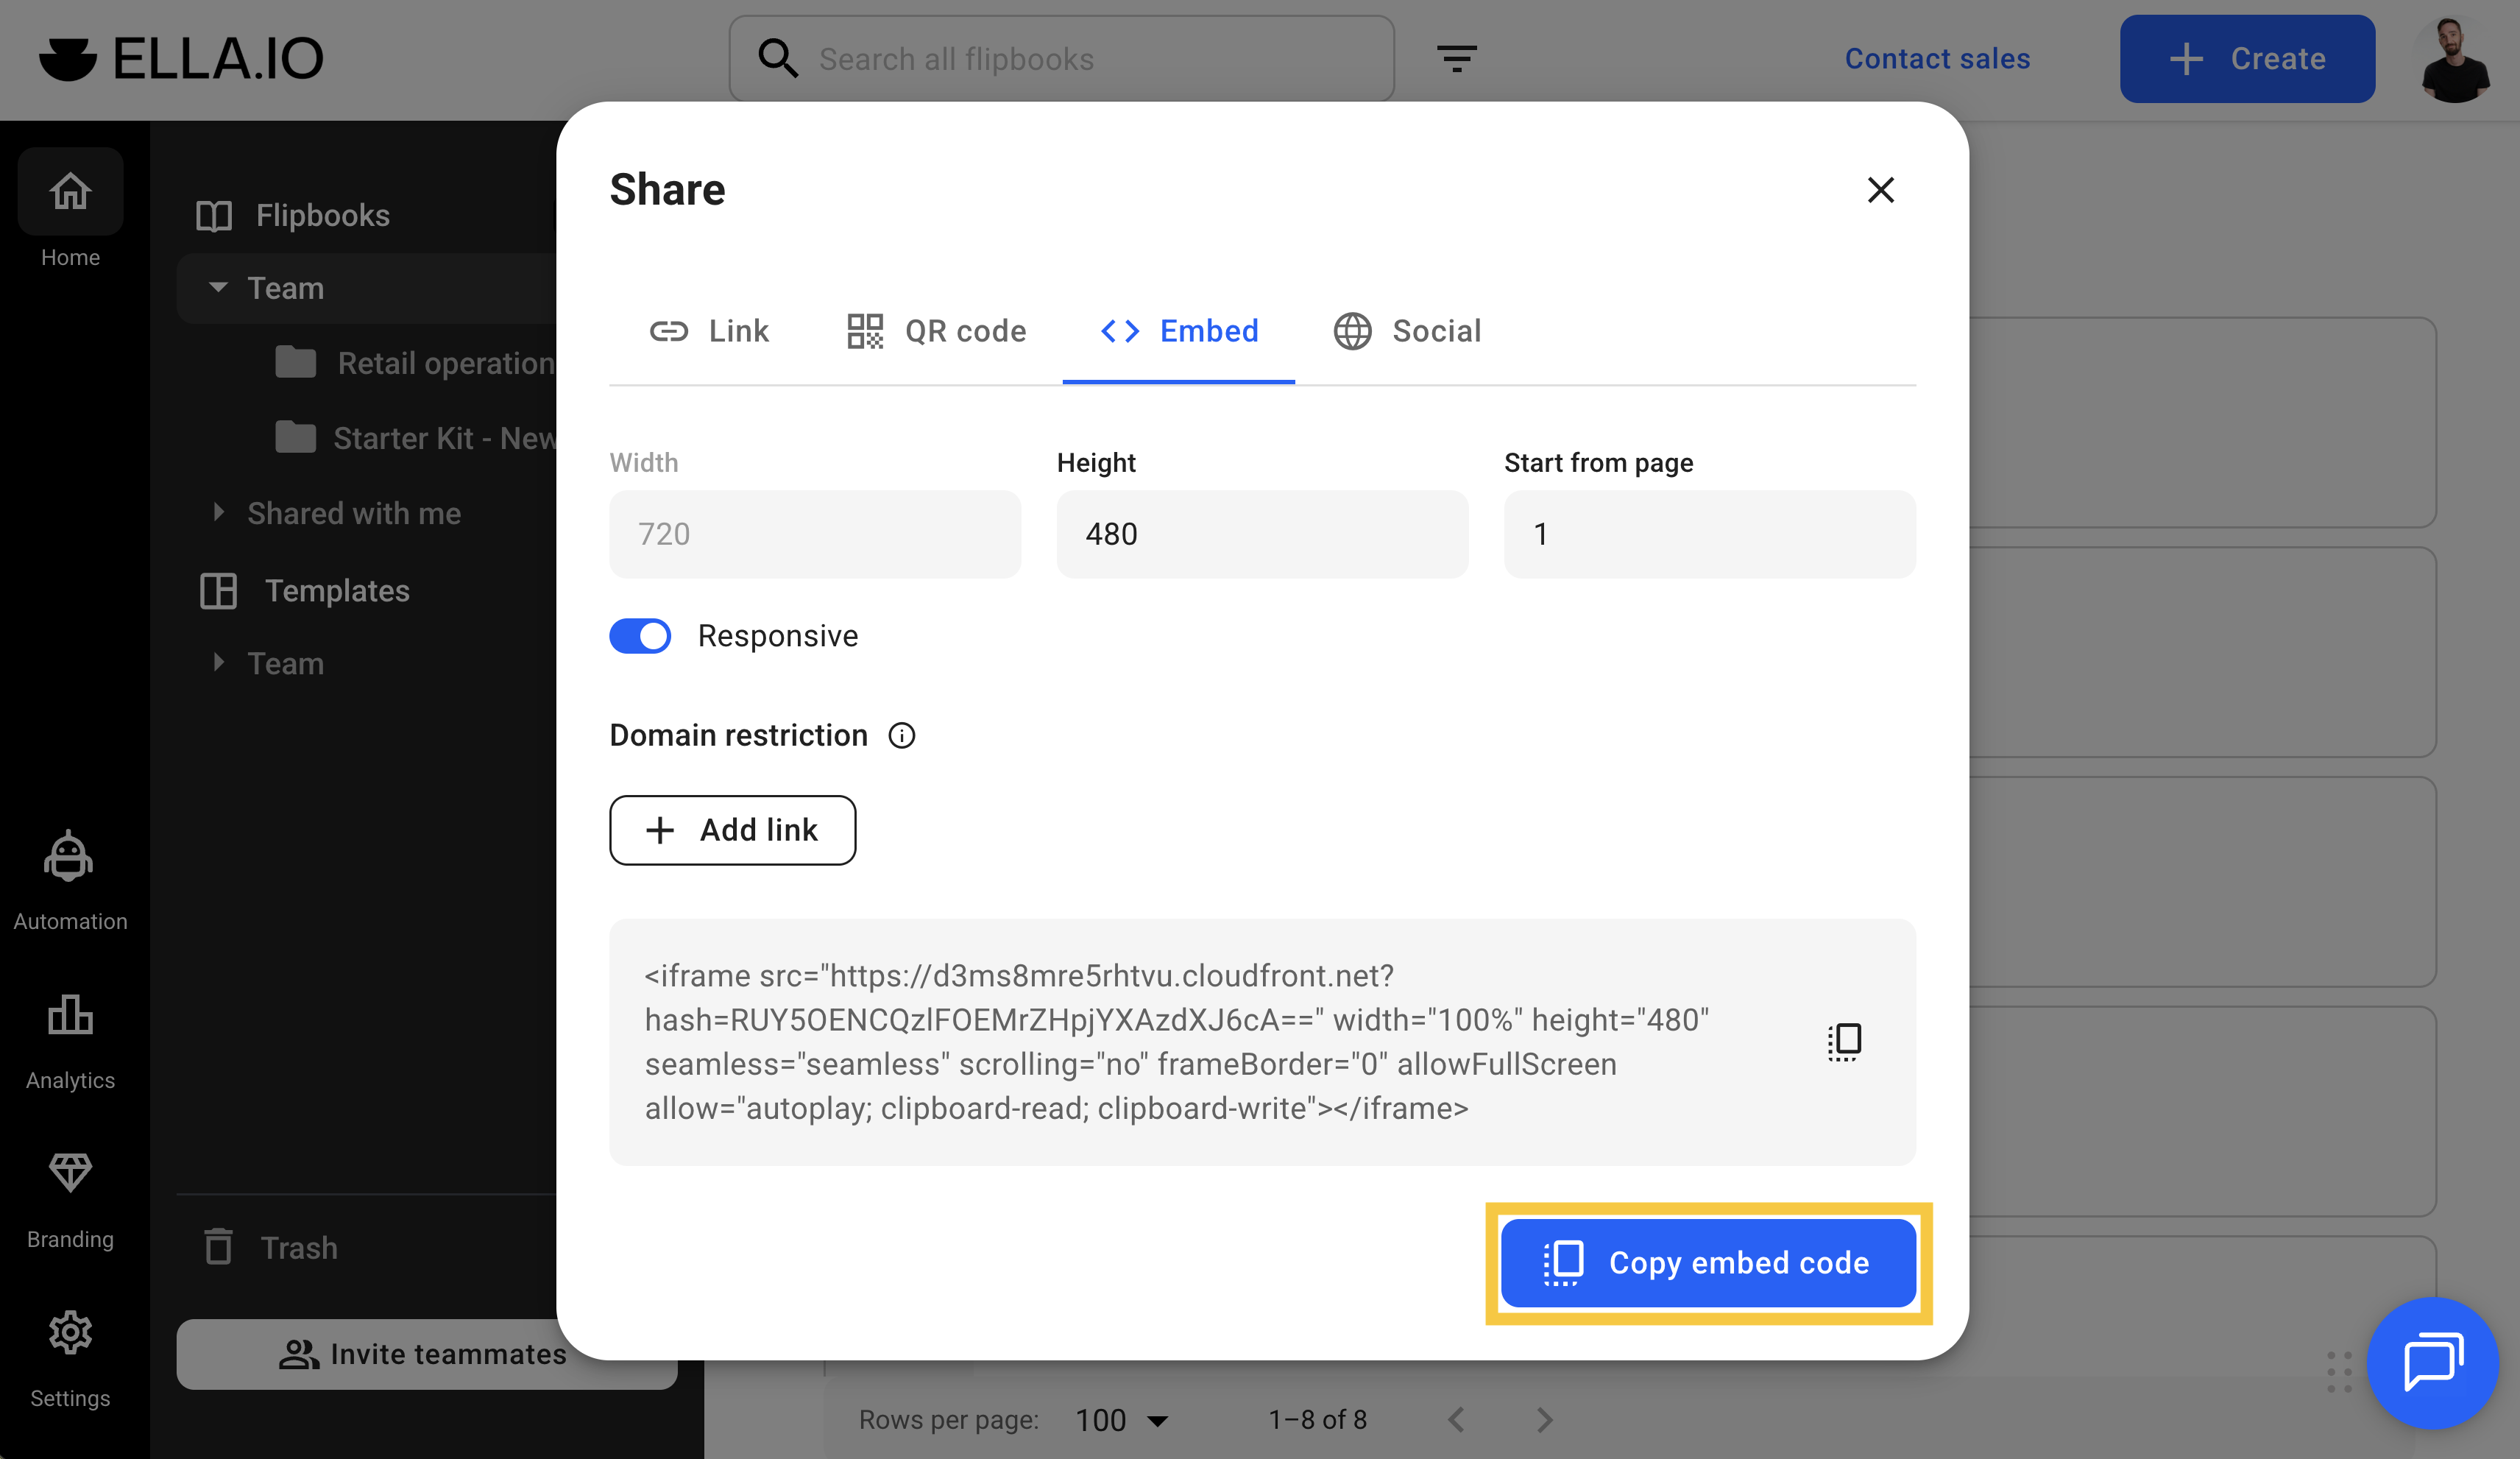The image size is (2520, 1459).
Task: Expand Shared with me
Action: tap(218, 512)
